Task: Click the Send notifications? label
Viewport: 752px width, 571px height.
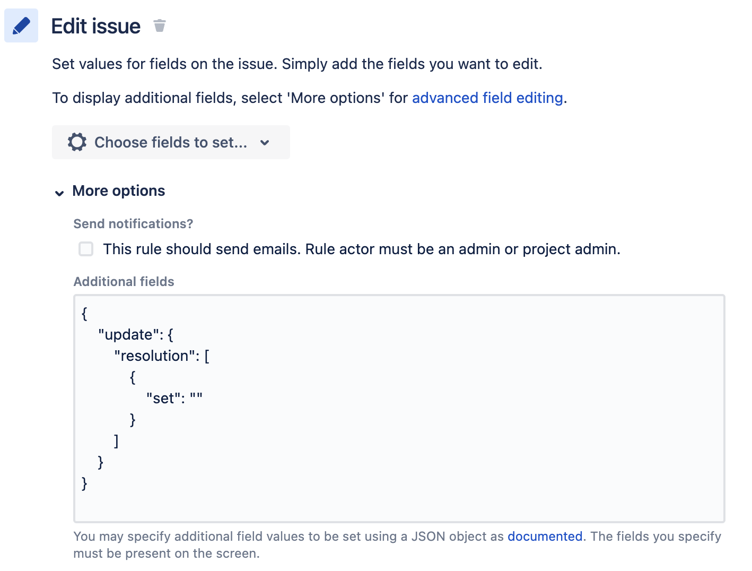Action: (x=133, y=223)
